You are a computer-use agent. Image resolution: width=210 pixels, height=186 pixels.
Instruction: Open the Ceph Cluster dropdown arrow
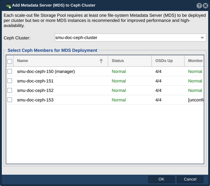(202, 38)
